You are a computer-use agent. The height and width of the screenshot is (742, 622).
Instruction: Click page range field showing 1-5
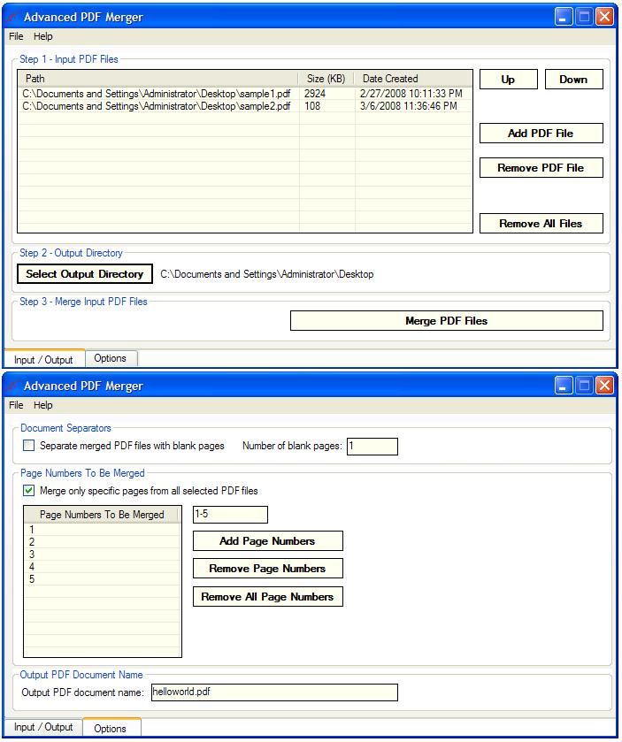pos(231,515)
